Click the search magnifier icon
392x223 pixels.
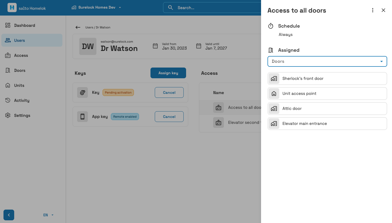click(171, 8)
